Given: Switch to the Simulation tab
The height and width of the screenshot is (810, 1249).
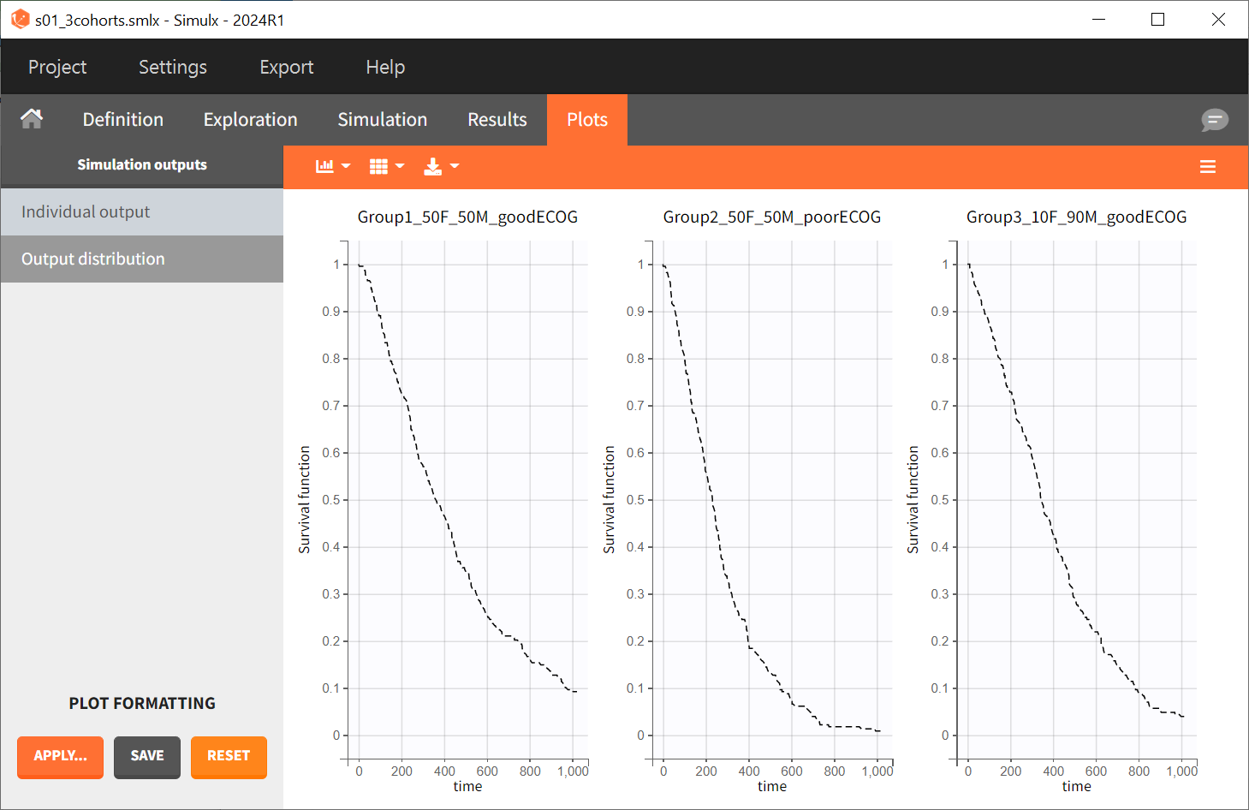Looking at the screenshot, I should (x=382, y=120).
